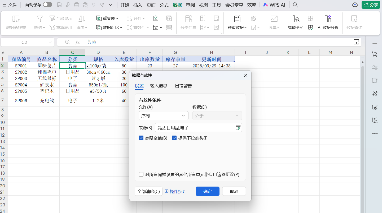Click the print icon in quick toolbar

click(x=77, y=5)
